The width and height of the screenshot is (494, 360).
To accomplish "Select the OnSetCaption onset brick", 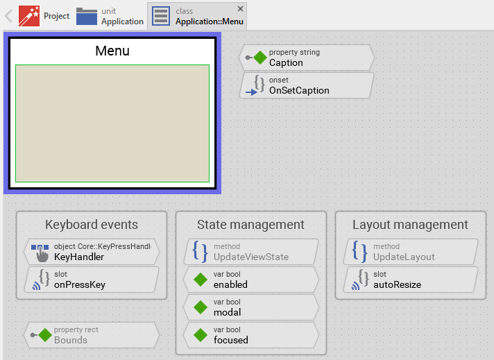I will pyautogui.click(x=306, y=85).
